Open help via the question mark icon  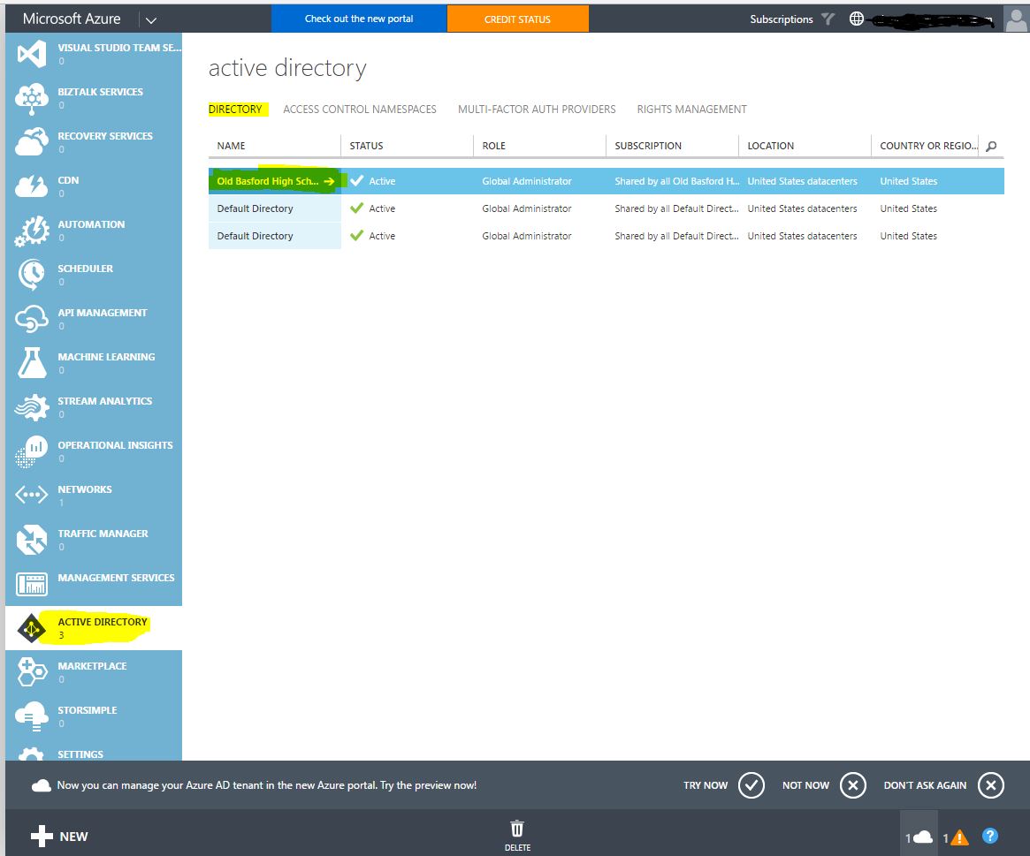988,836
